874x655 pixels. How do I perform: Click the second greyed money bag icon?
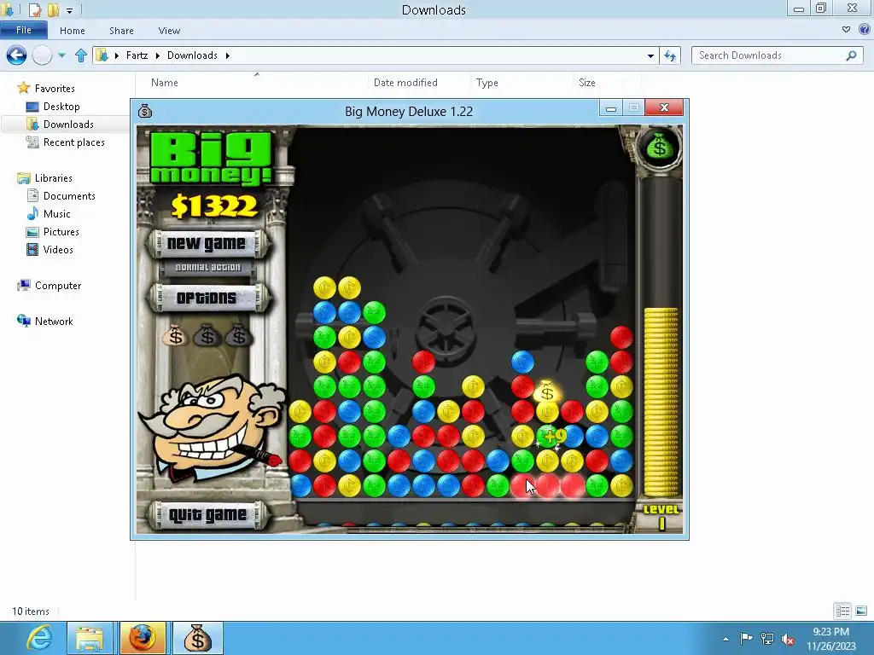(207, 335)
